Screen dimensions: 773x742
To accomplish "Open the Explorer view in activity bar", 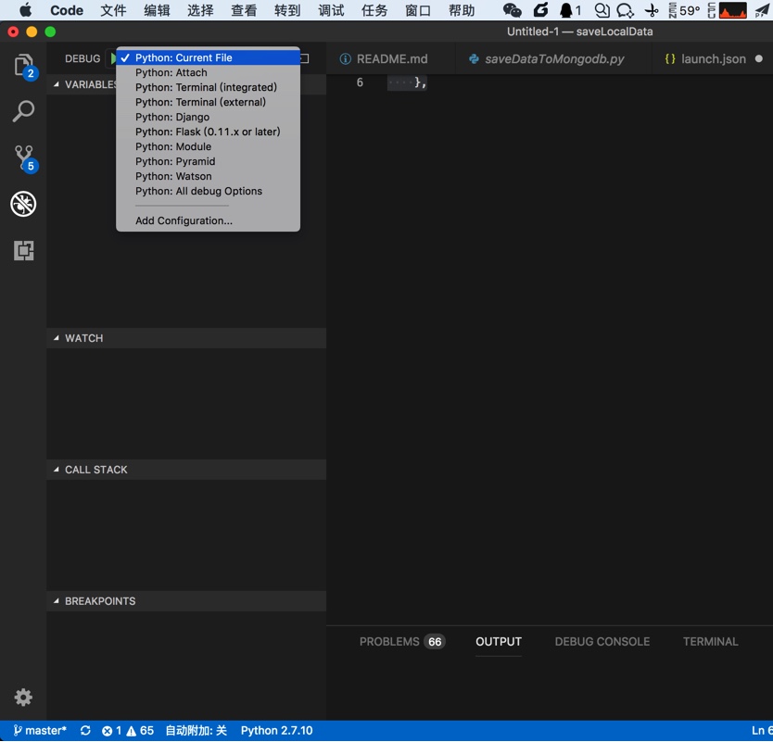I will 23,67.
